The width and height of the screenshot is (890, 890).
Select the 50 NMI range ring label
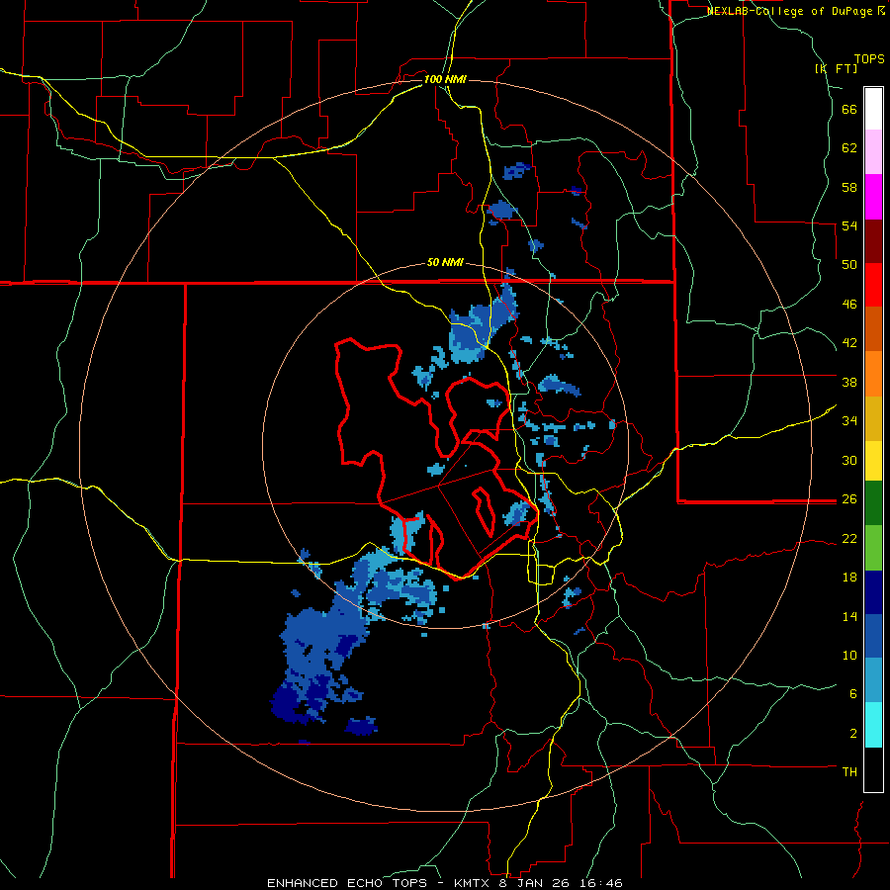point(445,262)
